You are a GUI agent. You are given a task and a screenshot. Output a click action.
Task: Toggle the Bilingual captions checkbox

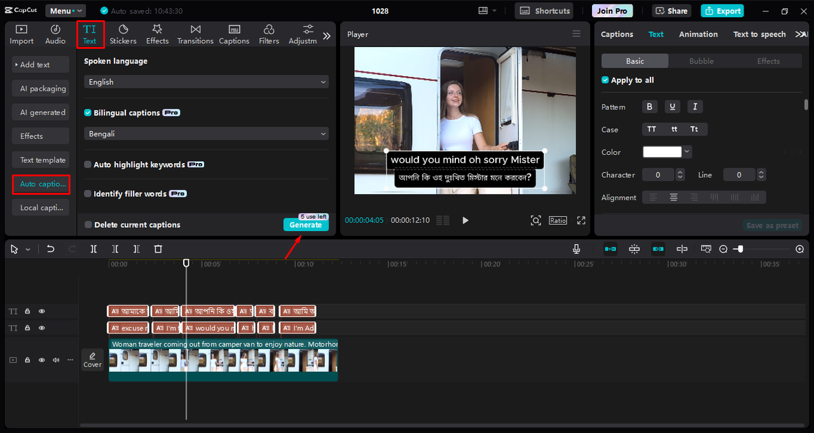88,112
